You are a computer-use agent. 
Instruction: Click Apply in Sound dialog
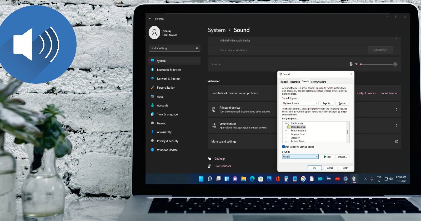click(346, 168)
